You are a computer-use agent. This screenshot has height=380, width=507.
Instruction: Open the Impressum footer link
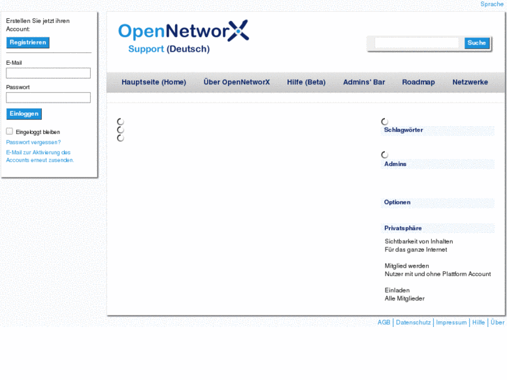coord(451,322)
